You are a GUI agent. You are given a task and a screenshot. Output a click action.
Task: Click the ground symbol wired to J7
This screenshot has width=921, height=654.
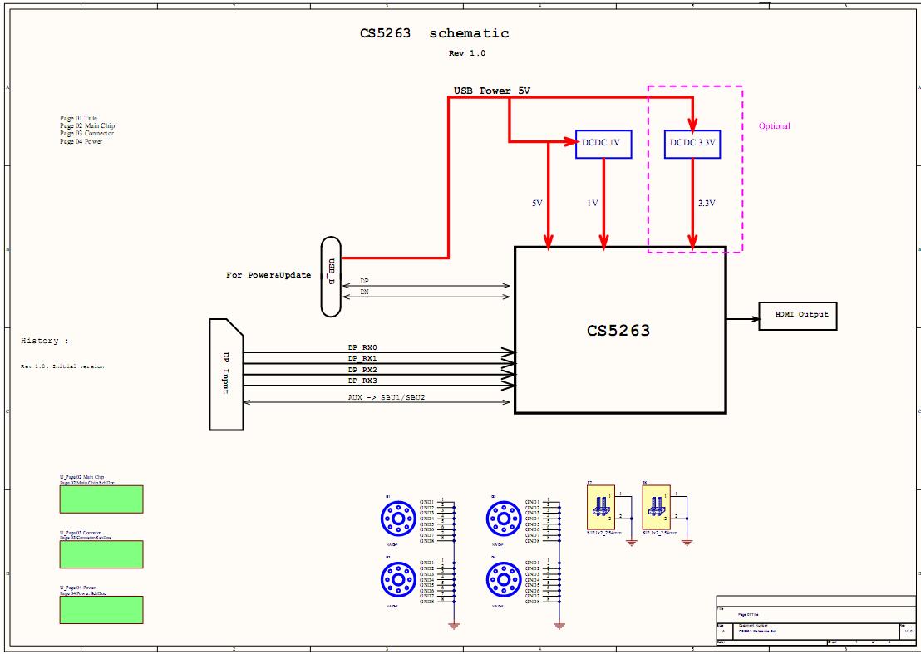[632, 543]
